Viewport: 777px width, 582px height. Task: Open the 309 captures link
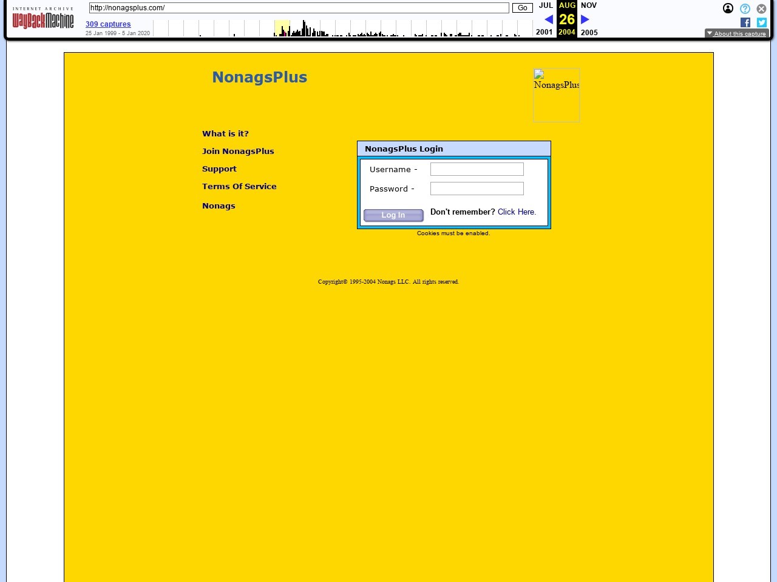108,24
